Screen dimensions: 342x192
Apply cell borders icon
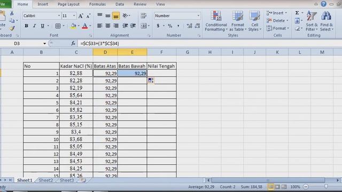(58, 26)
